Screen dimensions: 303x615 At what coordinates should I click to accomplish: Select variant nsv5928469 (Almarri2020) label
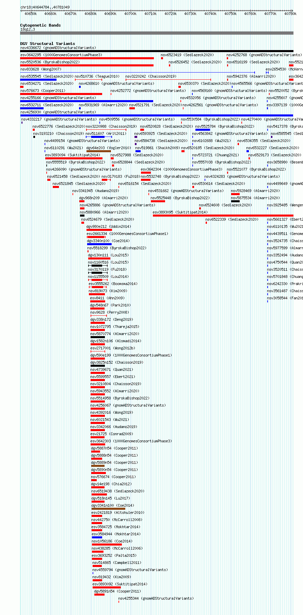(x=255, y=191)
